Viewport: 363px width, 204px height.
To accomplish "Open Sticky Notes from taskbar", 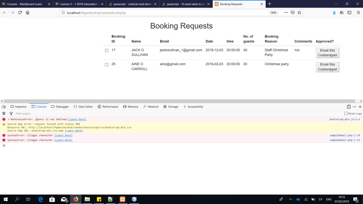I will click(x=99, y=199).
